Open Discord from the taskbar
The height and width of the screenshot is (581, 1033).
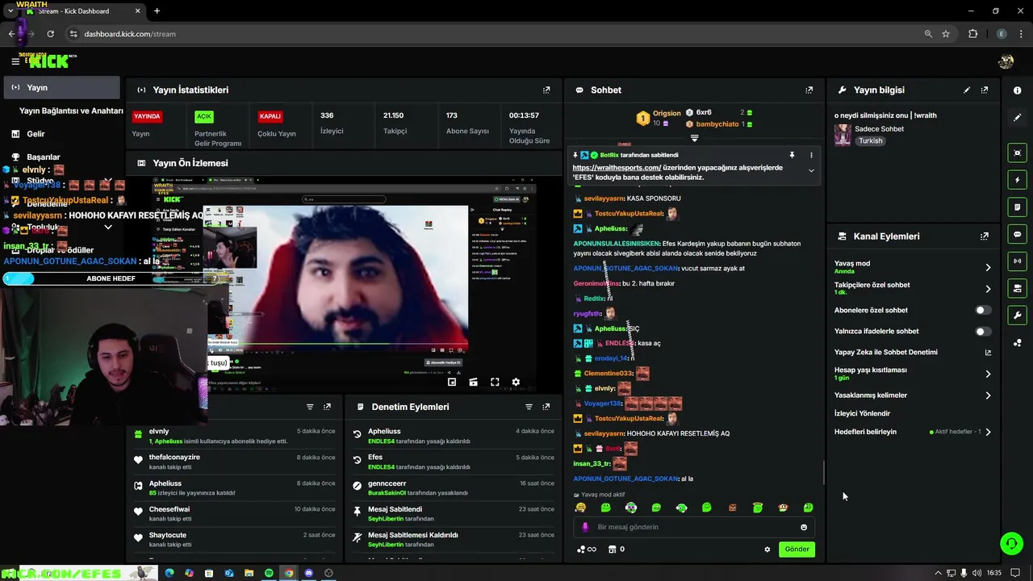pyautogui.click(x=308, y=573)
